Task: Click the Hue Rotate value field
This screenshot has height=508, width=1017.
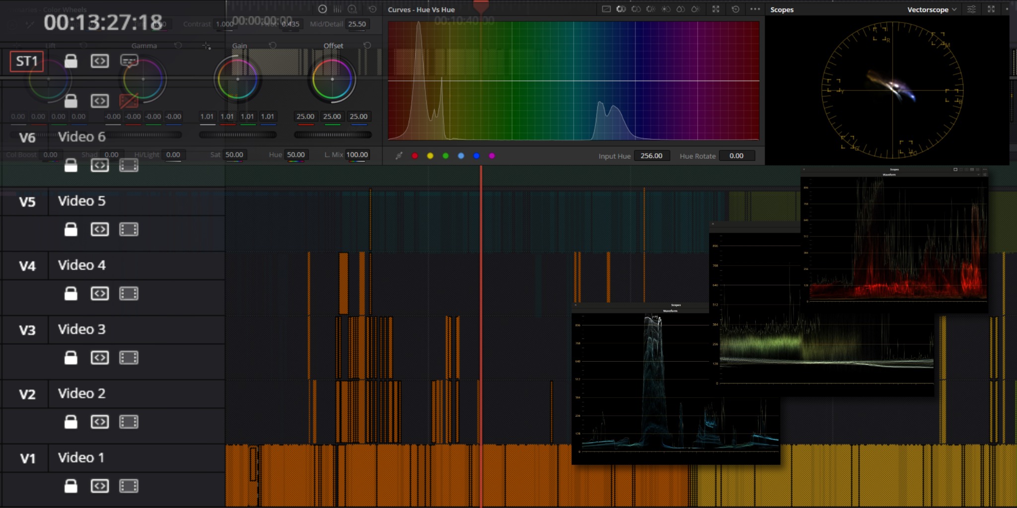Action: [737, 156]
